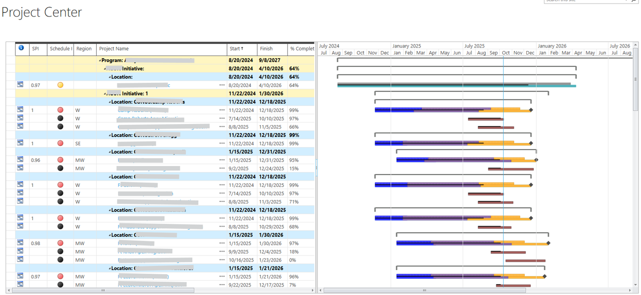
Task: Open ellipsis menu for the 7% complete project
Action: (222, 285)
